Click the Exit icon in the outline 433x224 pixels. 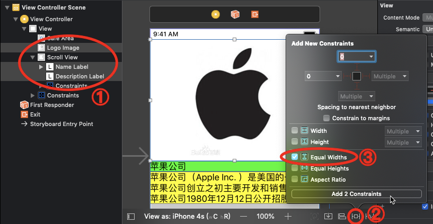tap(24, 114)
